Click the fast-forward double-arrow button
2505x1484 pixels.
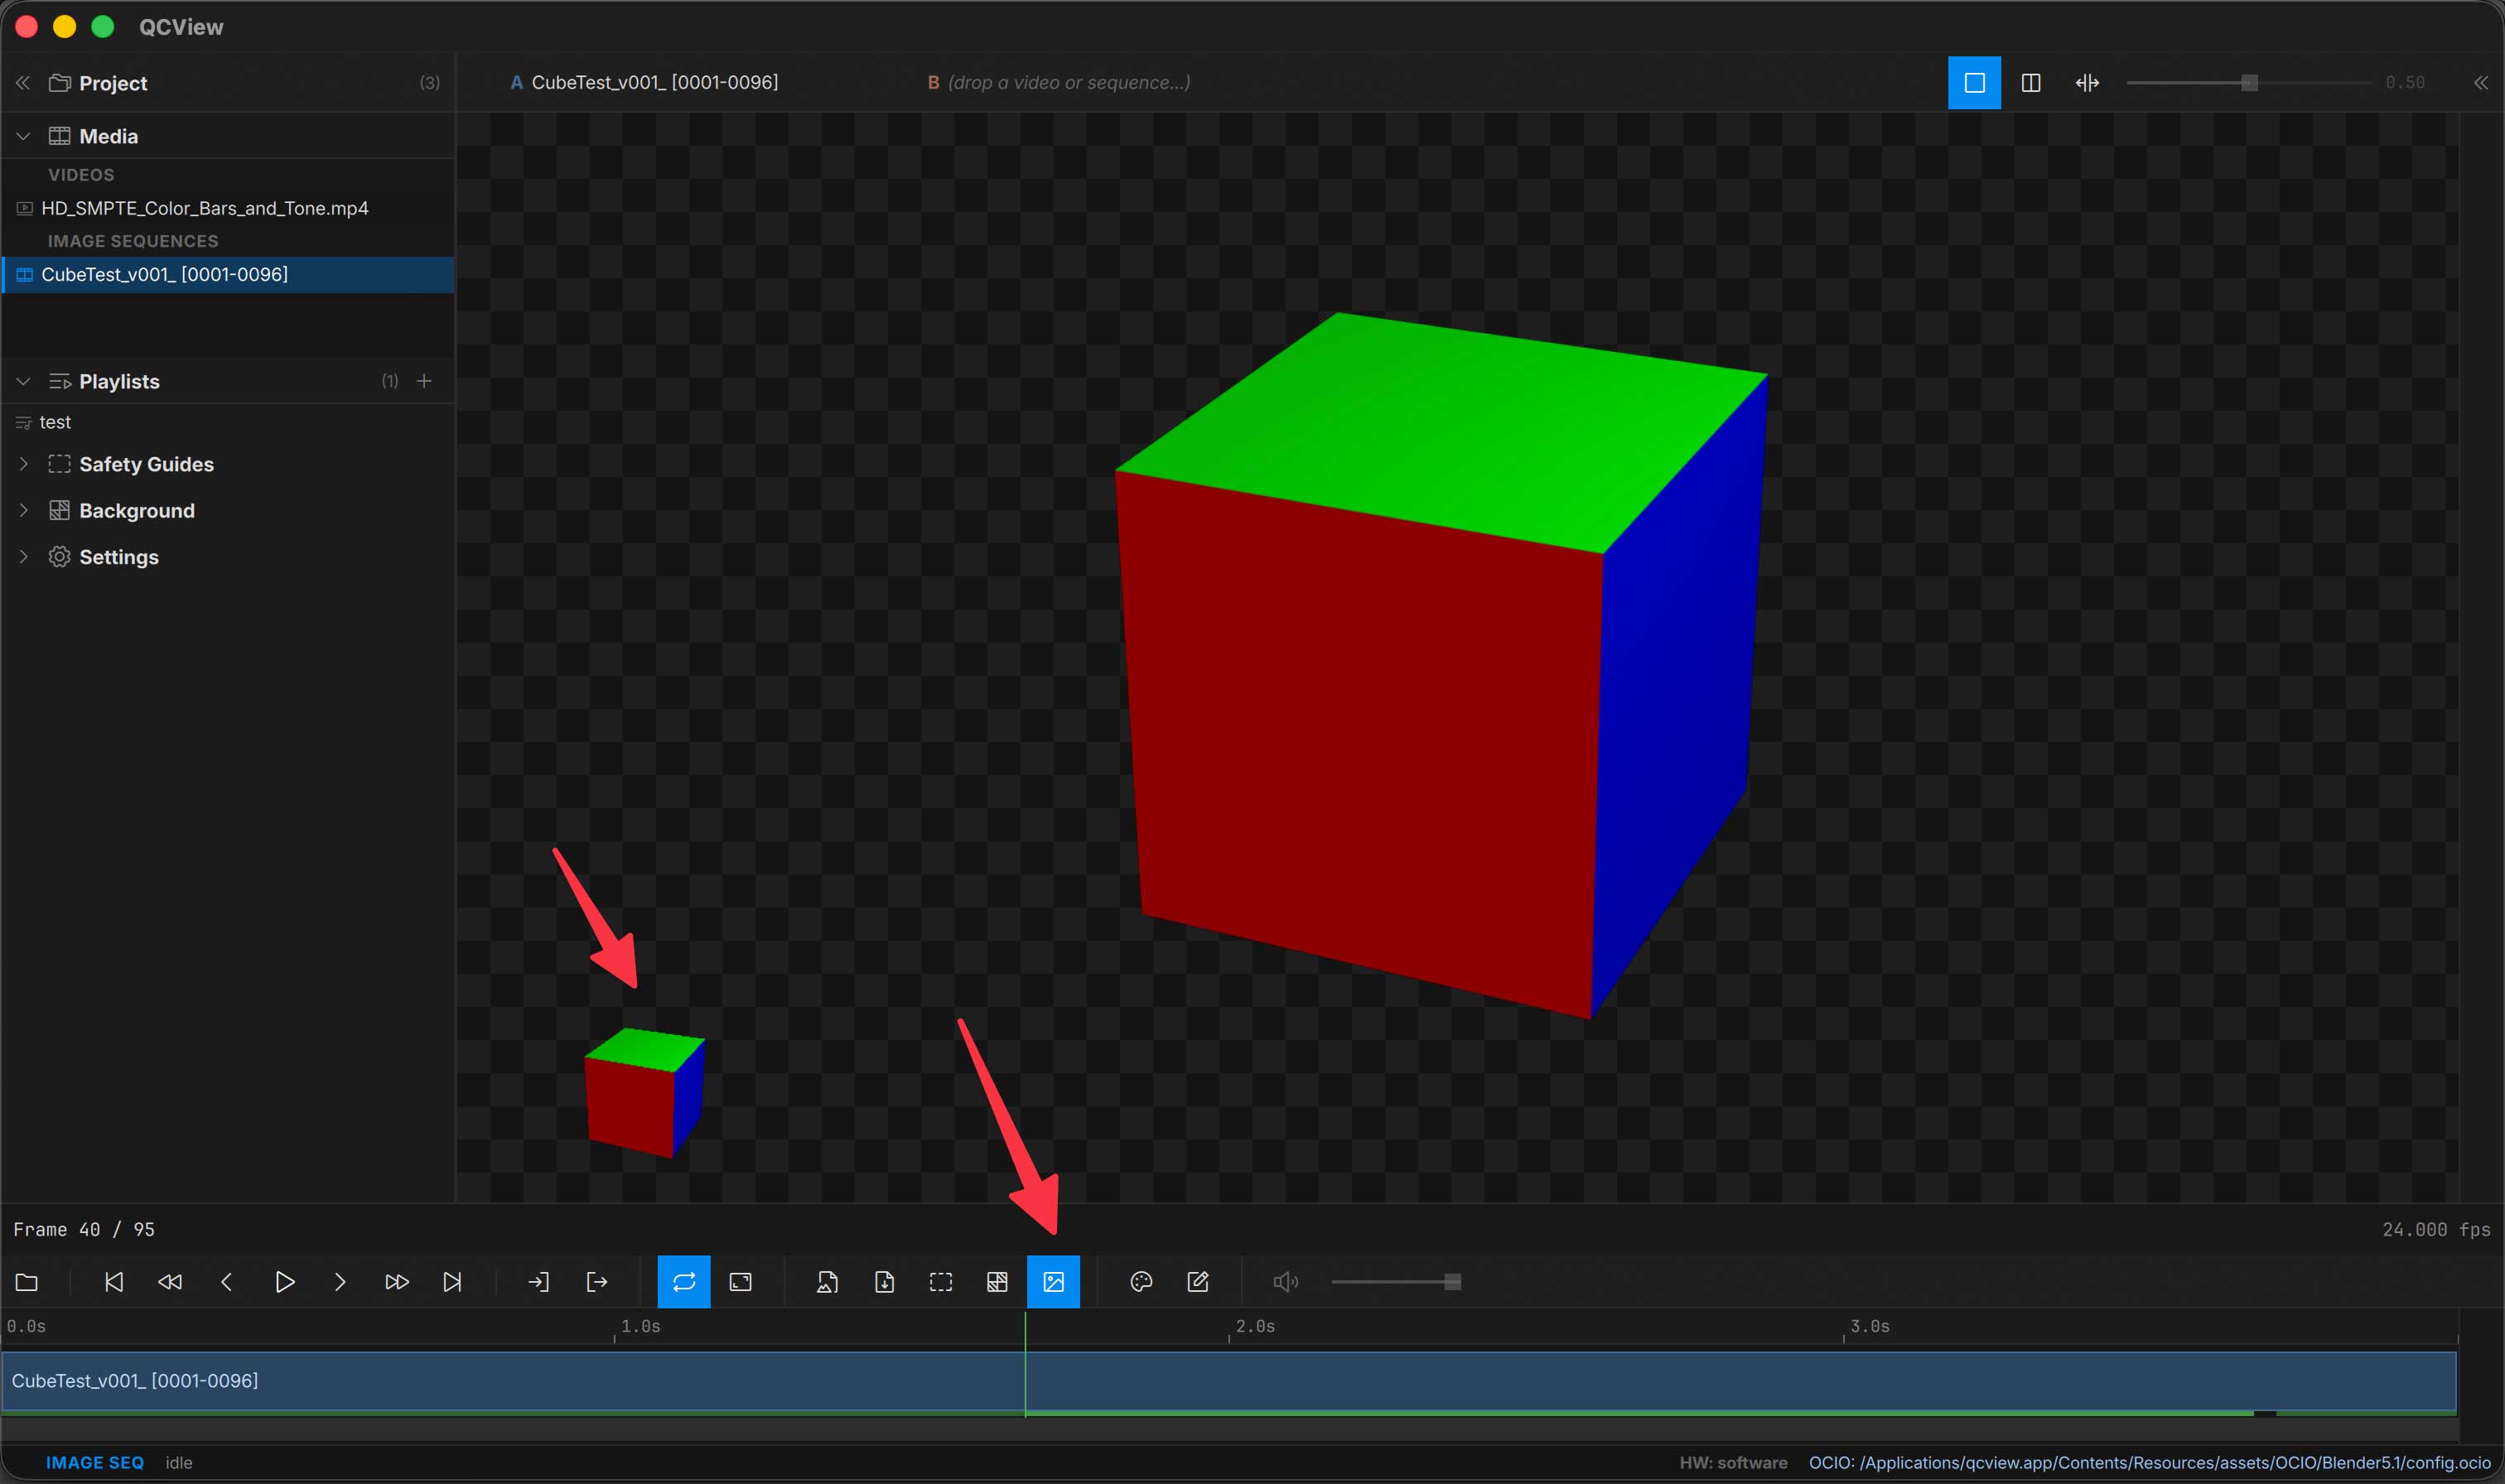click(396, 1282)
